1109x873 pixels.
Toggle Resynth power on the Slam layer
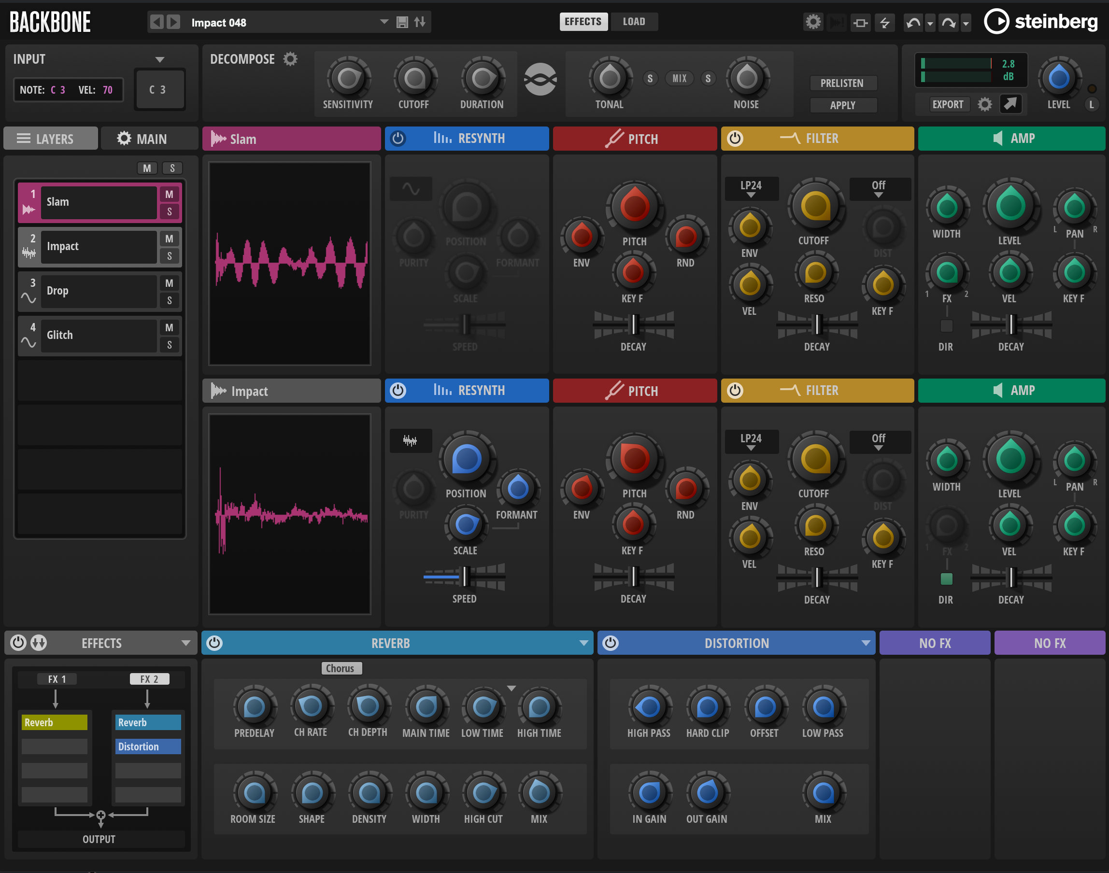[398, 138]
